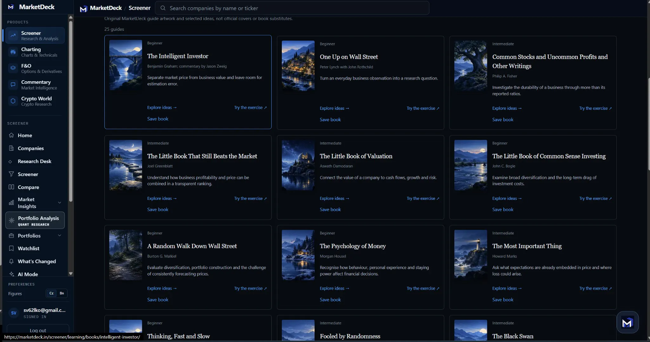Image resolution: width=650 pixels, height=342 pixels.
Task: Click the Log out button
Action: tap(38, 330)
